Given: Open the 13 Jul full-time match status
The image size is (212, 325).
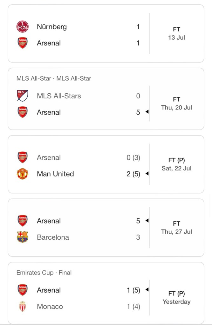Looking at the screenshot, I should 176,33.
